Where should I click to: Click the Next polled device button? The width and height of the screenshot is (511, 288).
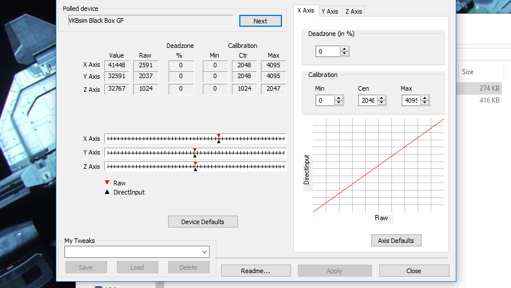point(260,21)
